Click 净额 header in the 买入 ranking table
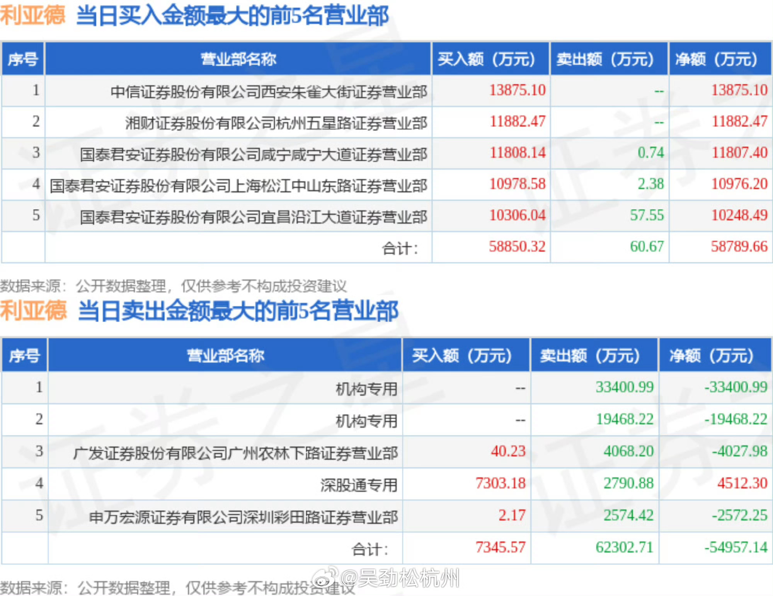 point(716,59)
